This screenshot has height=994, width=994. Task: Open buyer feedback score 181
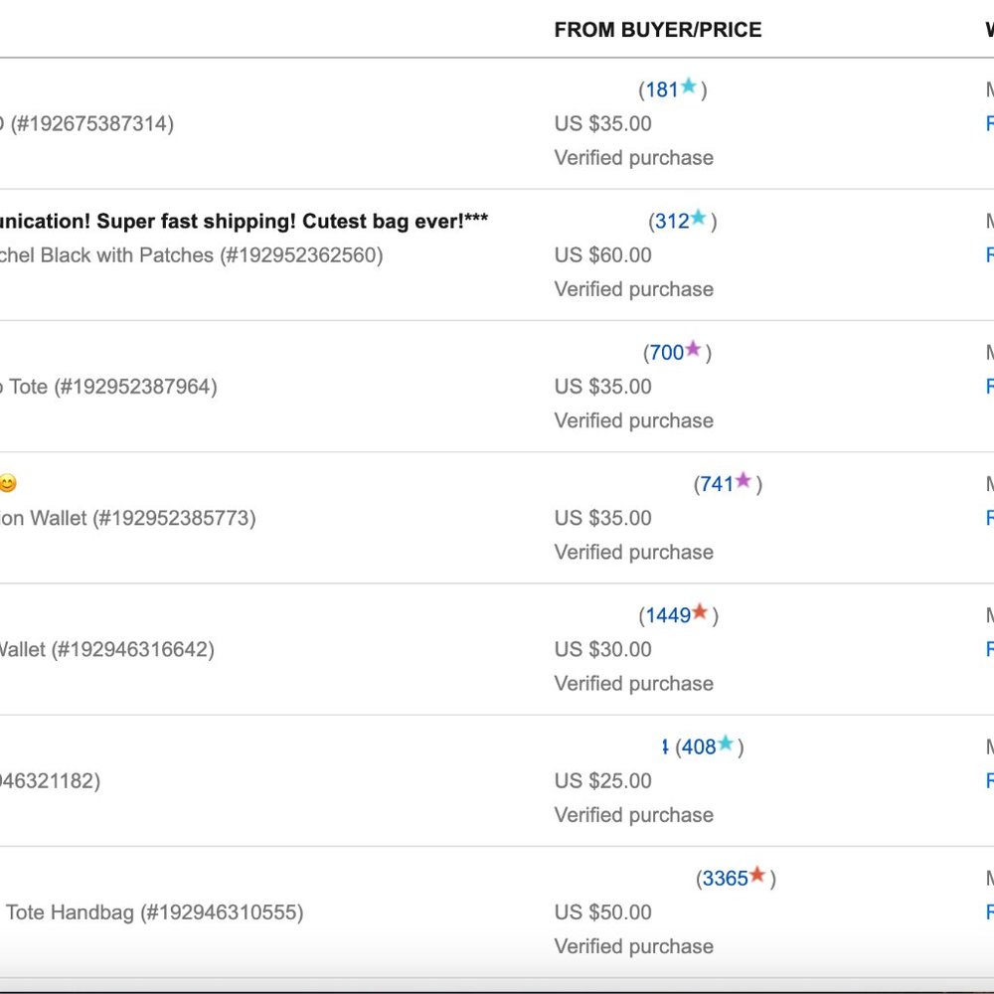tap(662, 90)
